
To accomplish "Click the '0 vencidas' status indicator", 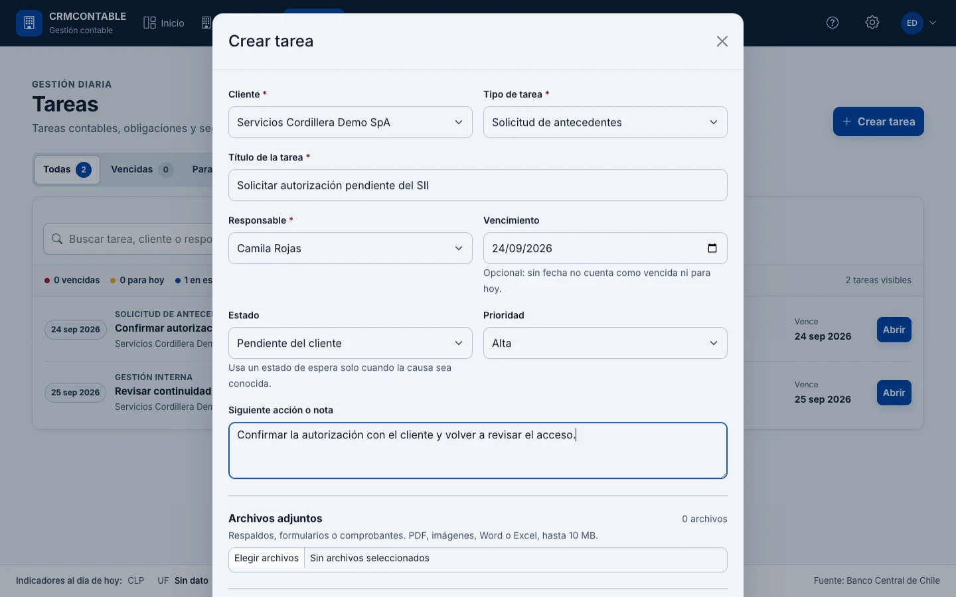I will [x=72, y=280].
